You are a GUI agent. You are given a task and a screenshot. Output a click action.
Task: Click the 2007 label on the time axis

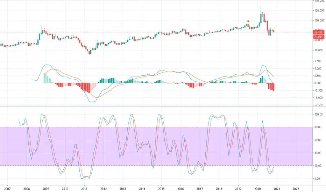click(7, 189)
